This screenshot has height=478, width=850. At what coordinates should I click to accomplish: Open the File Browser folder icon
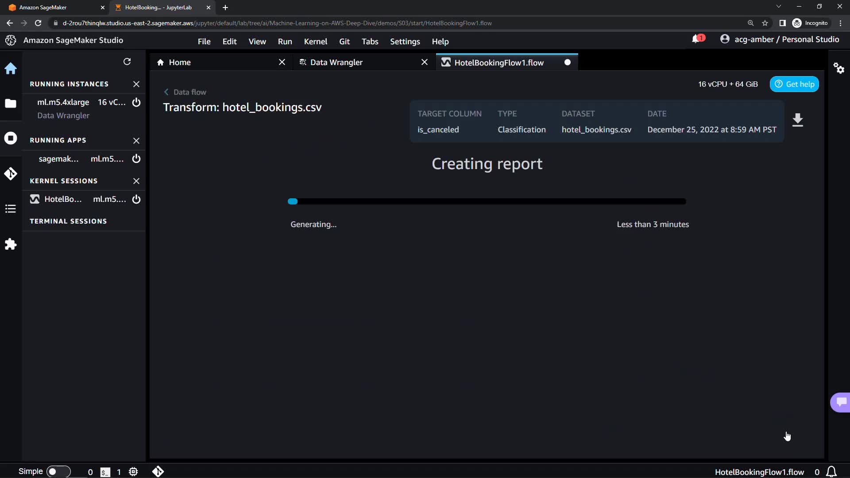tap(11, 104)
